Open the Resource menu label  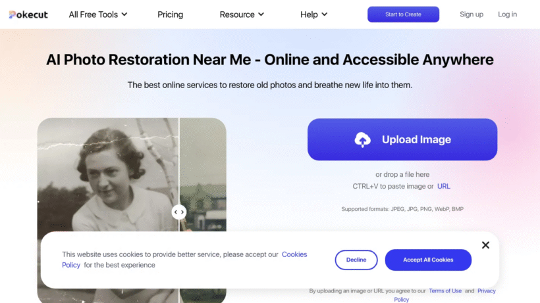pos(237,14)
